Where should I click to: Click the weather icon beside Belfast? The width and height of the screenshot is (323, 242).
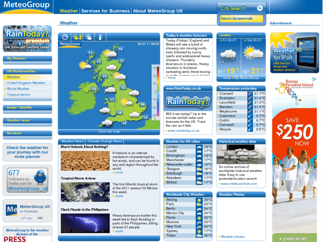199,182
